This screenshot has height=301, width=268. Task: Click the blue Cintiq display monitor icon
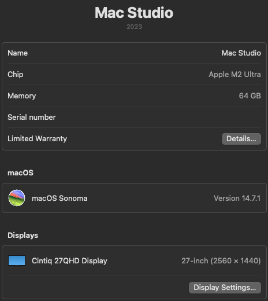tap(17, 260)
